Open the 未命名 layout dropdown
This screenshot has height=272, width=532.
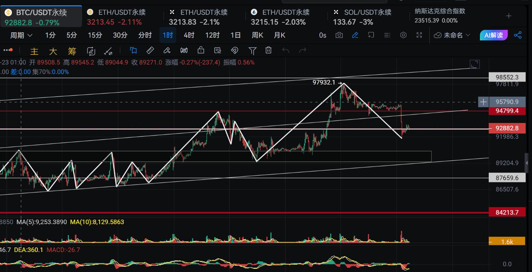452,35
